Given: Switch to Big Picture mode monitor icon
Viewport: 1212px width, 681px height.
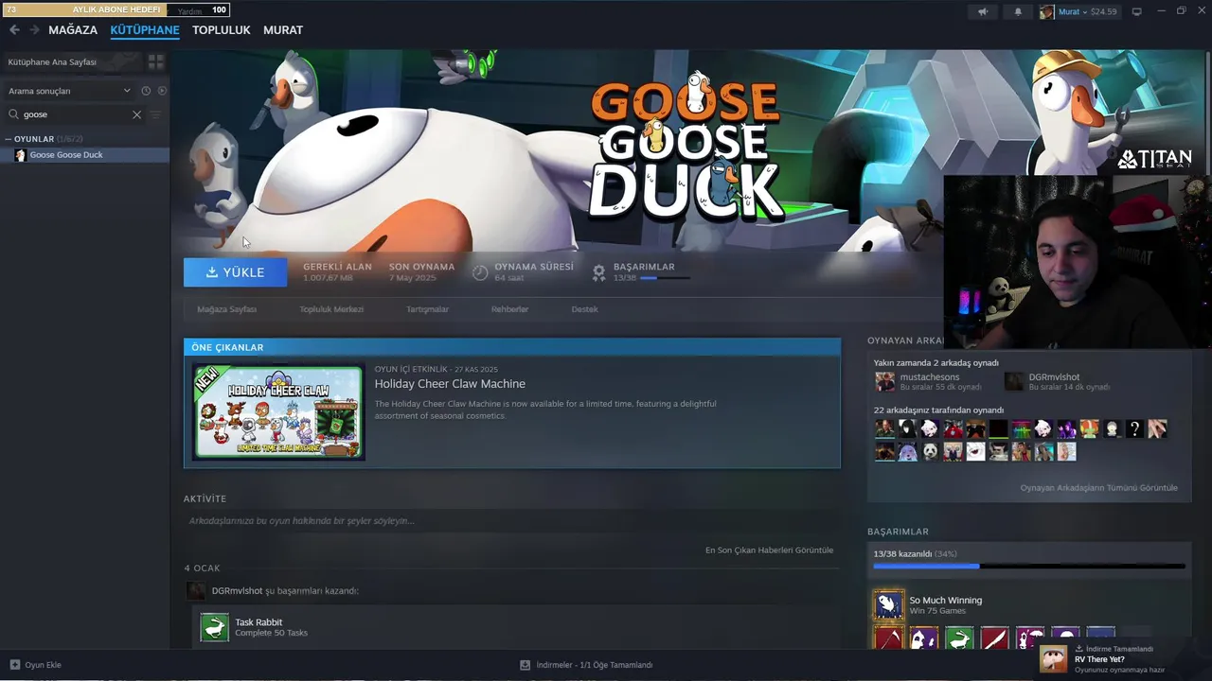Looking at the screenshot, I should tap(1136, 11).
